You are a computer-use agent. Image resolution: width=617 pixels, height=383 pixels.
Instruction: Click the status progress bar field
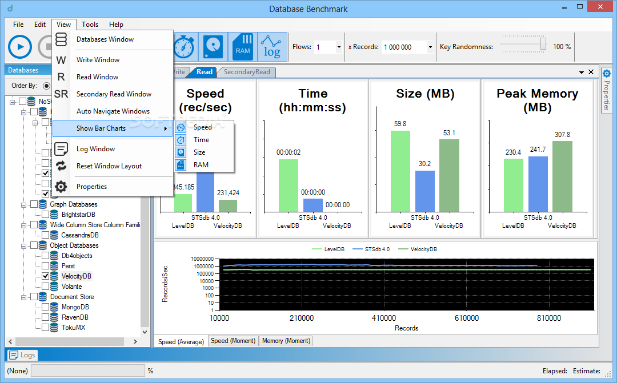click(x=88, y=371)
